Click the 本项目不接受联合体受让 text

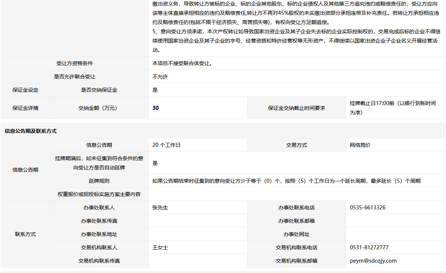tap(182, 63)
